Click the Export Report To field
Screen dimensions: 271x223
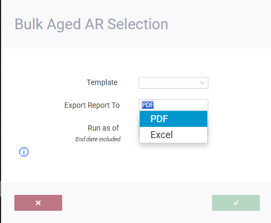(173, 105)
